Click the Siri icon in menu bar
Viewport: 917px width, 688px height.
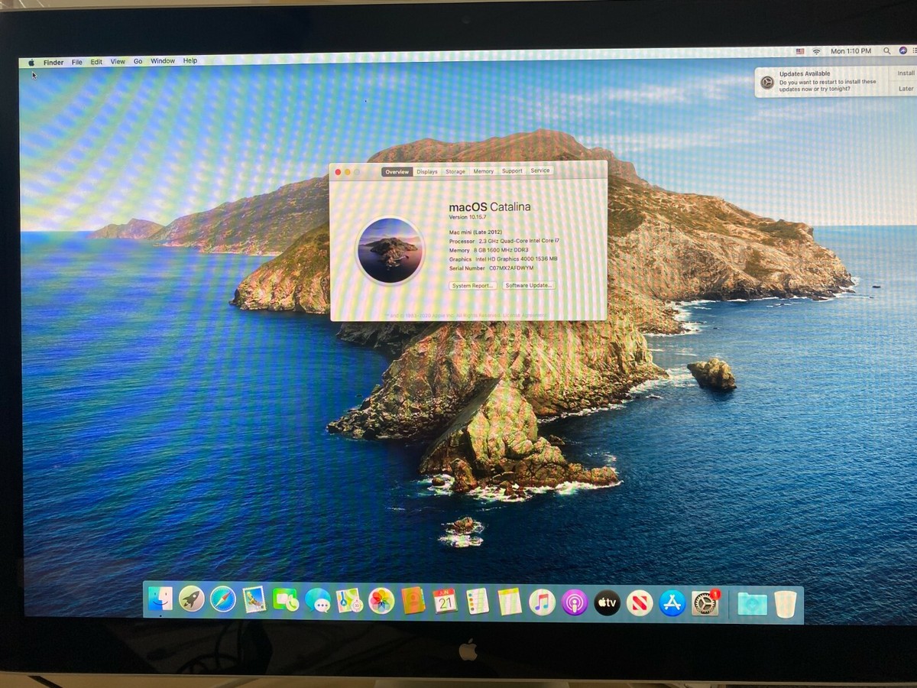coord(903,50)
